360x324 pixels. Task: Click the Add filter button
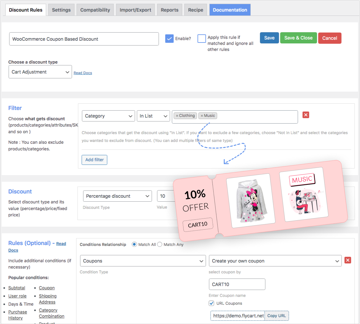[94, 160]
